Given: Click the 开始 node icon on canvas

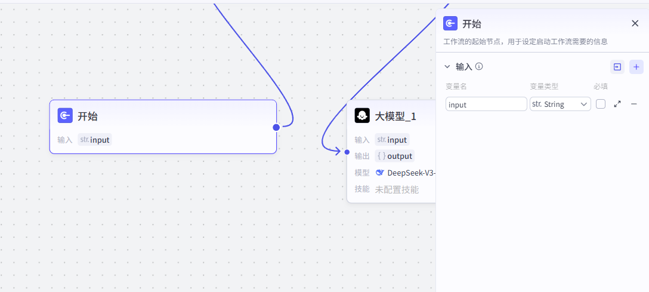Looking at the screenshot, I should click(65, 116).
